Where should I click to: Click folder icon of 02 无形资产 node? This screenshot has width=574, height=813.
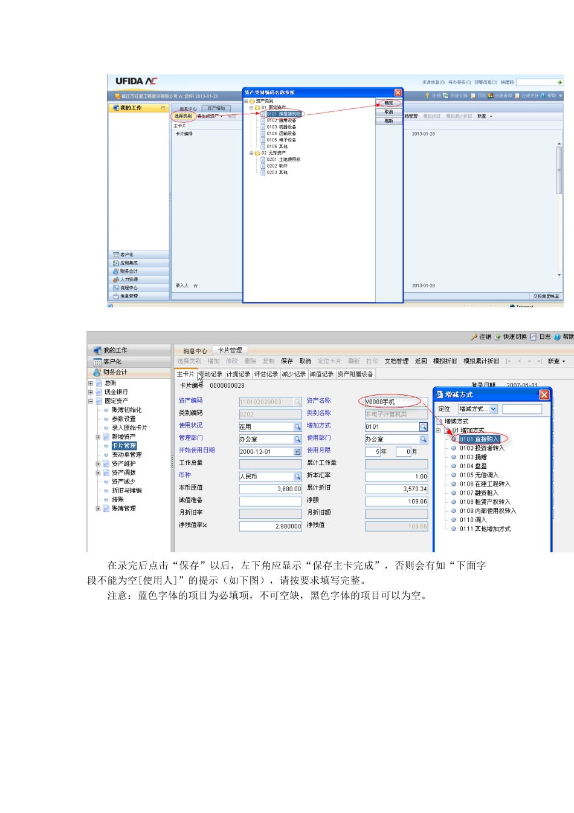tap(257, 153)
